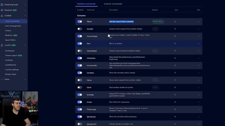
Task: Enable the !duel command switch
Action: [x=80, y=87]
